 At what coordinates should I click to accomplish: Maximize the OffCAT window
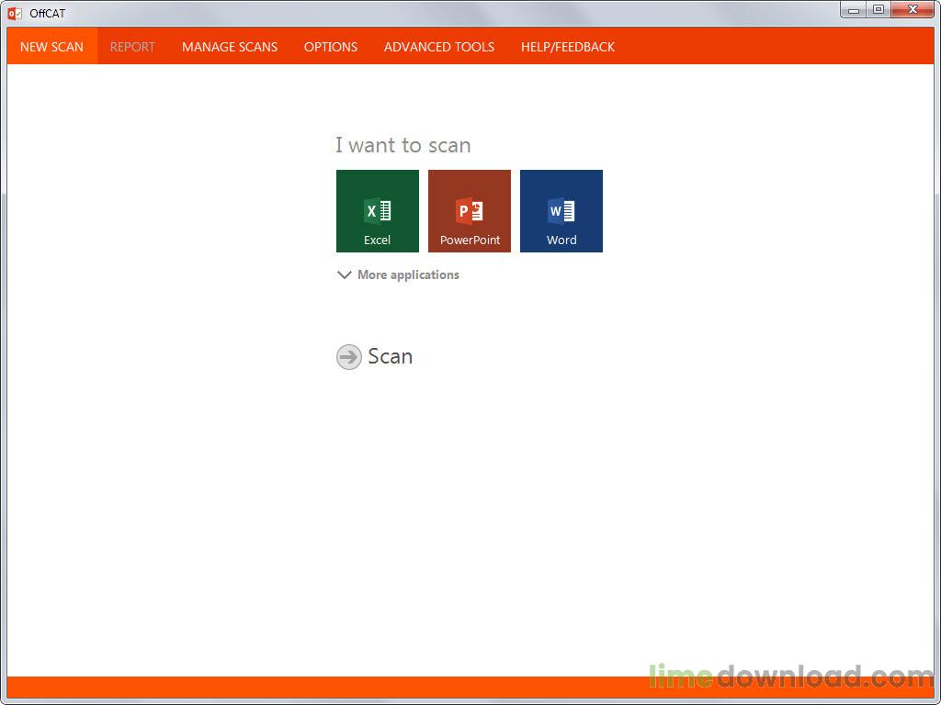879,10
